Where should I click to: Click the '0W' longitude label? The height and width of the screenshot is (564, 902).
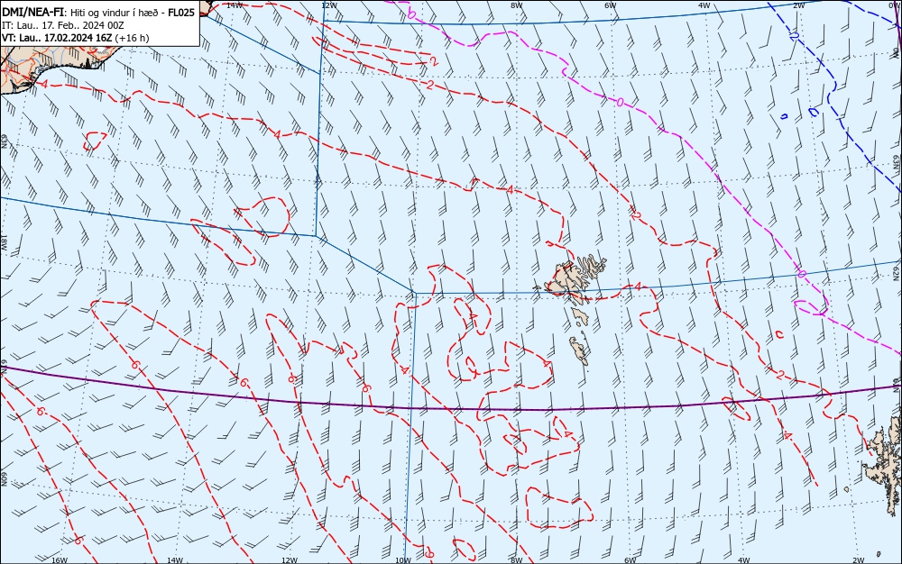click(x=895, y=5)
